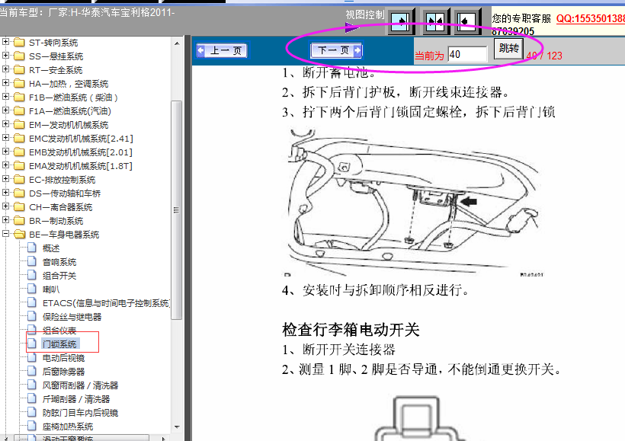This screenshot has height=441, width=625.
Task: Open the 座椅加热系统 page
Action: click(68, 427)
